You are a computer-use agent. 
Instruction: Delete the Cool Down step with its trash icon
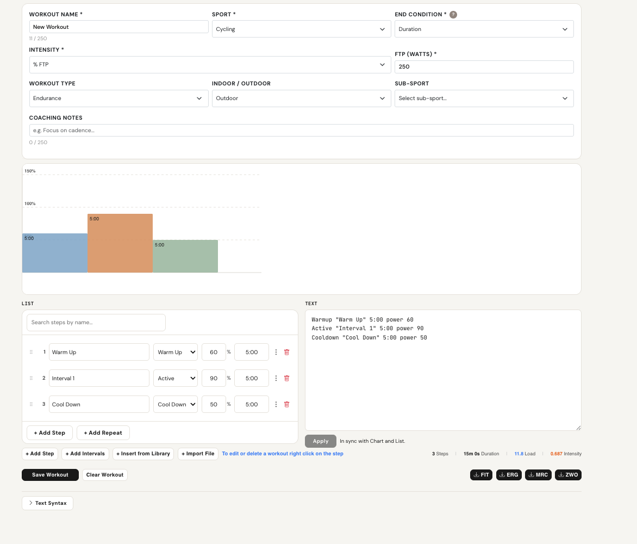pos(287,404)
